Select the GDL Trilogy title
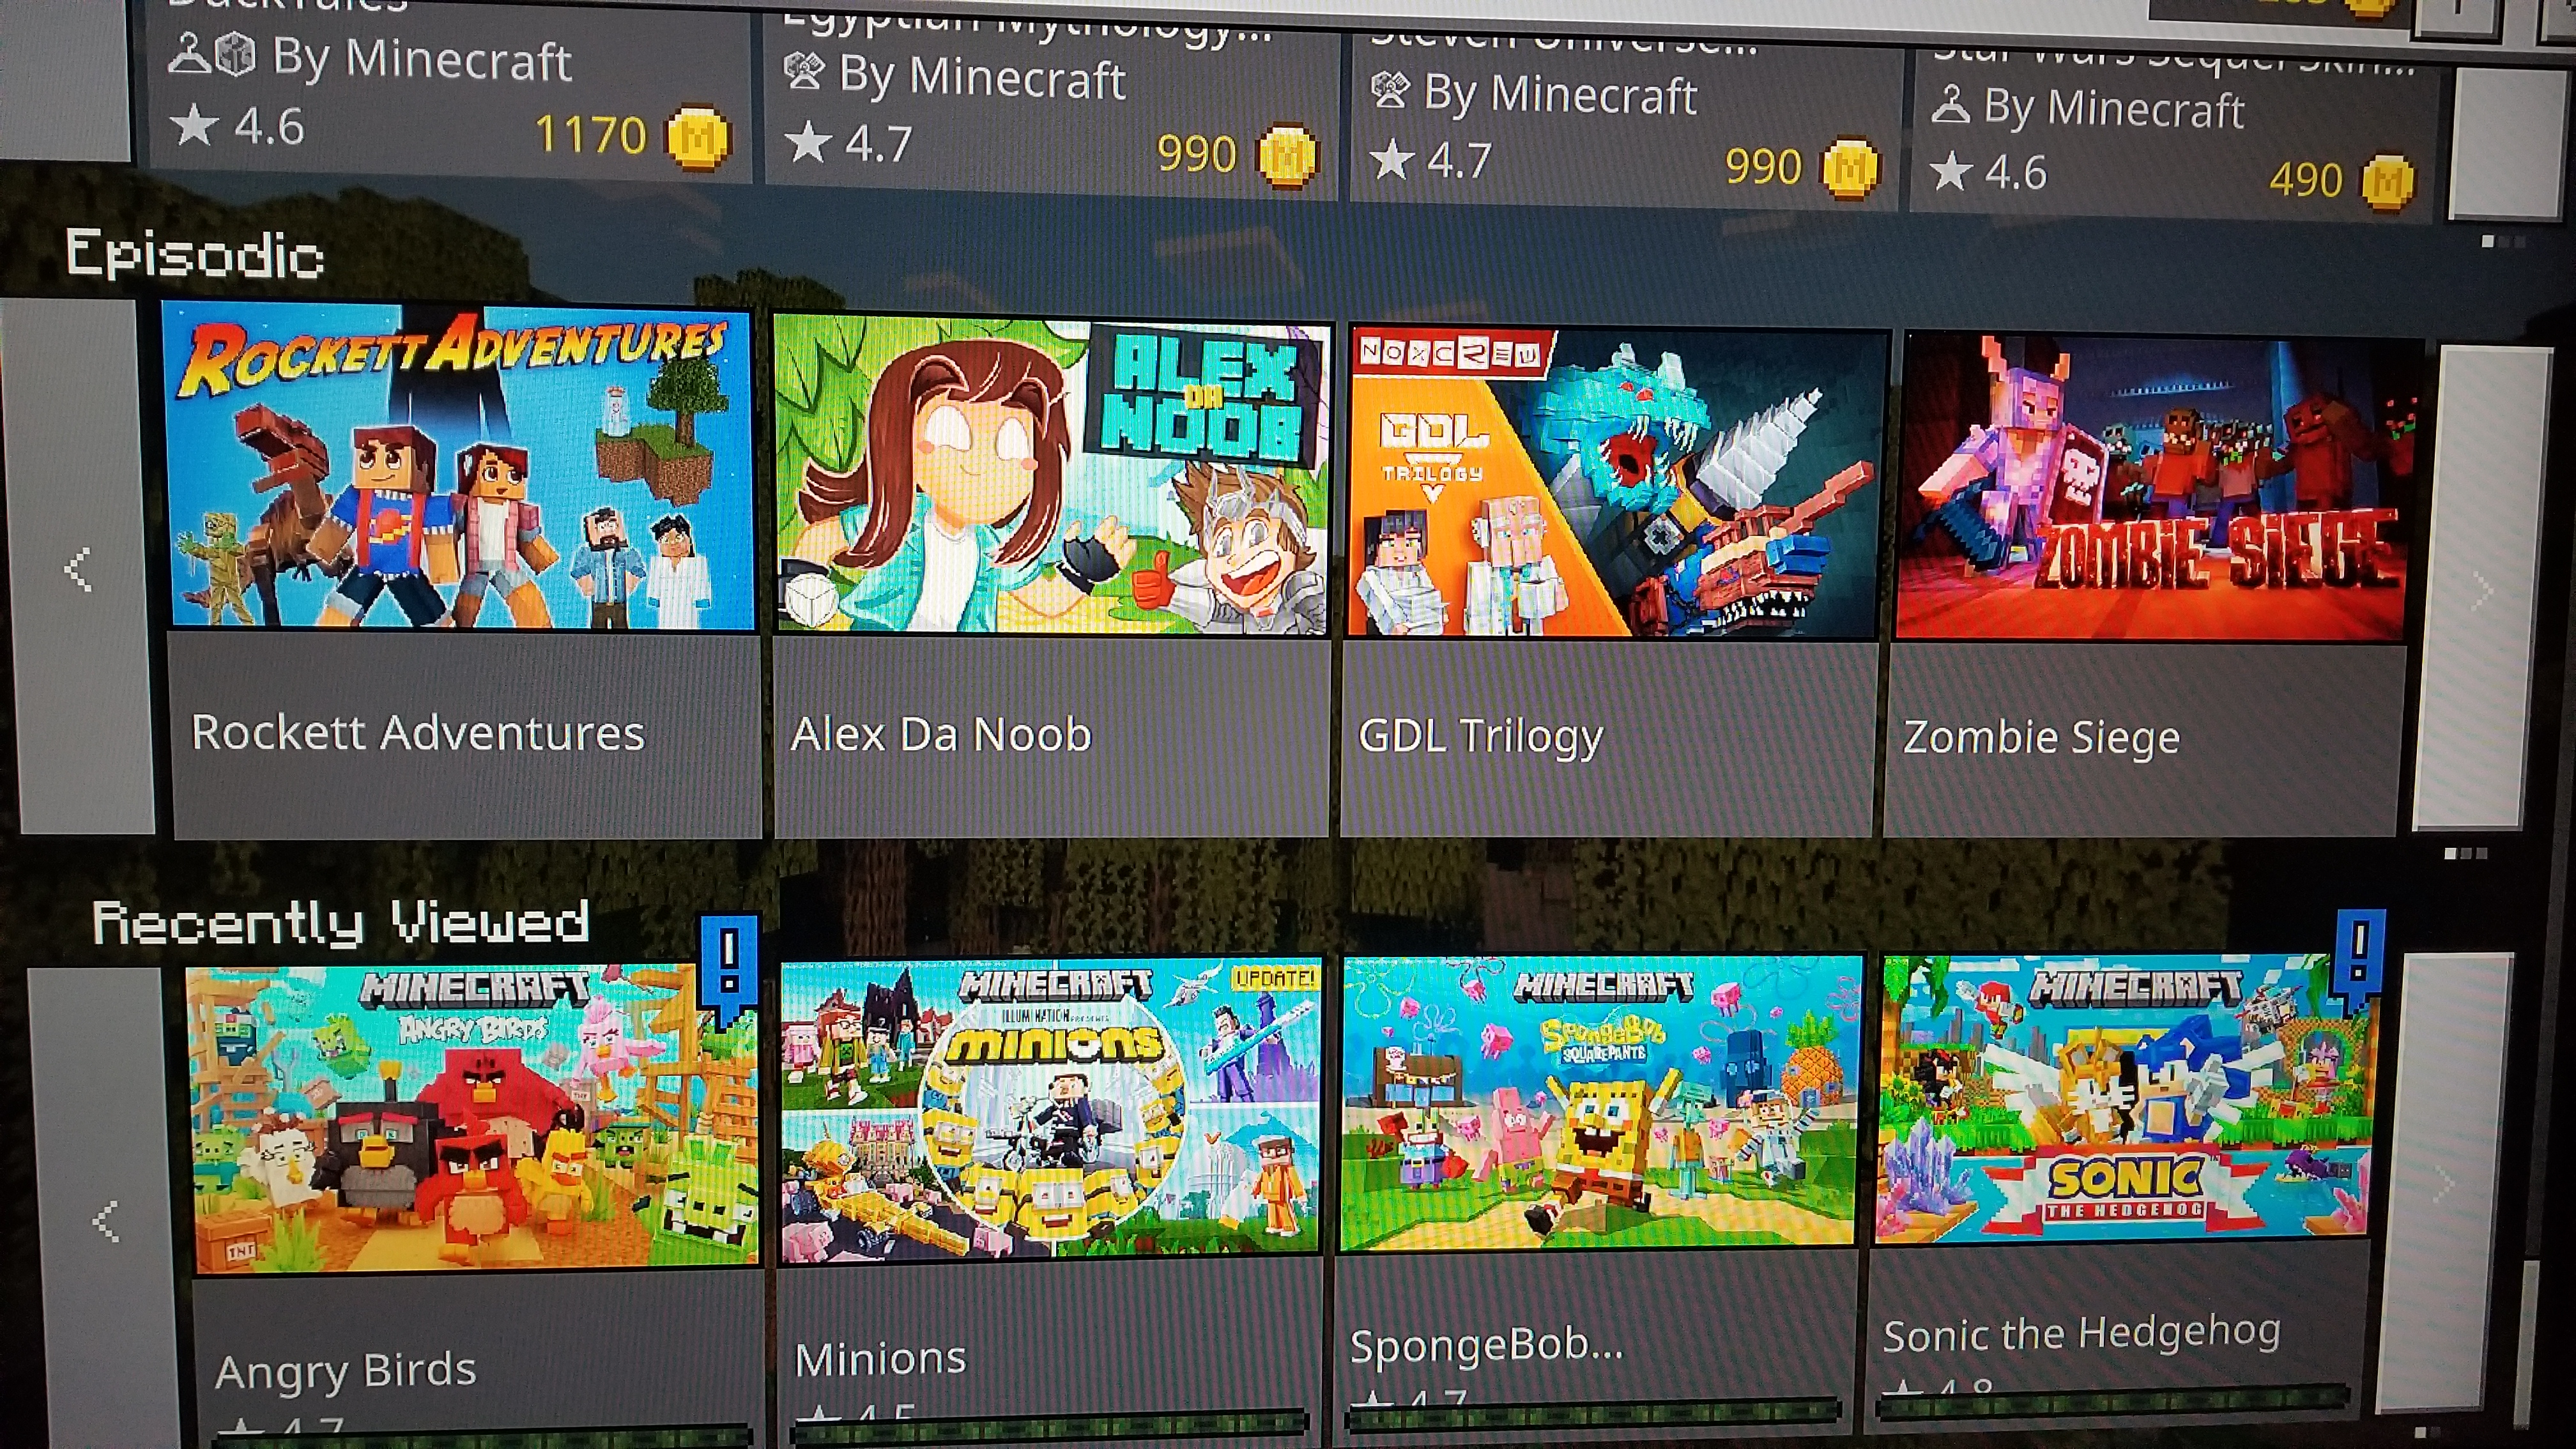 pyautogui.click(x=1480, y=736)
